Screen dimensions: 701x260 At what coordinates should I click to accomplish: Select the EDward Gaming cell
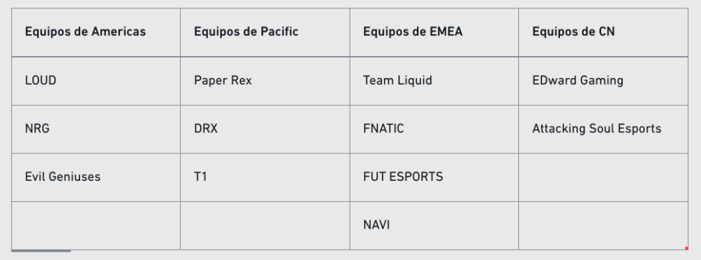[x=604, y=81]
